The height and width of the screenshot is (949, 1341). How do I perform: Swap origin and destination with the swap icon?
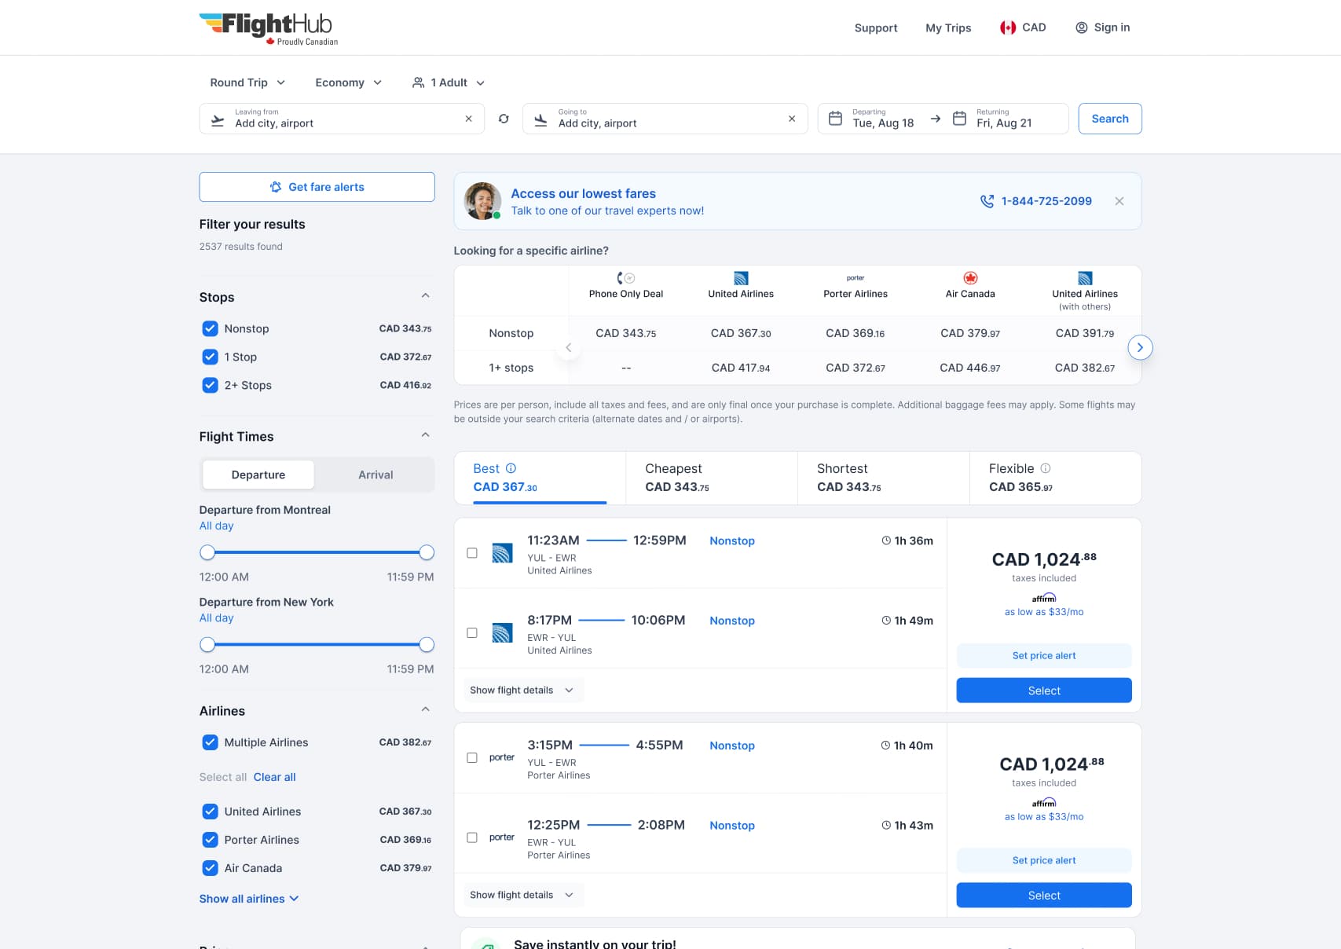point(504,119)
